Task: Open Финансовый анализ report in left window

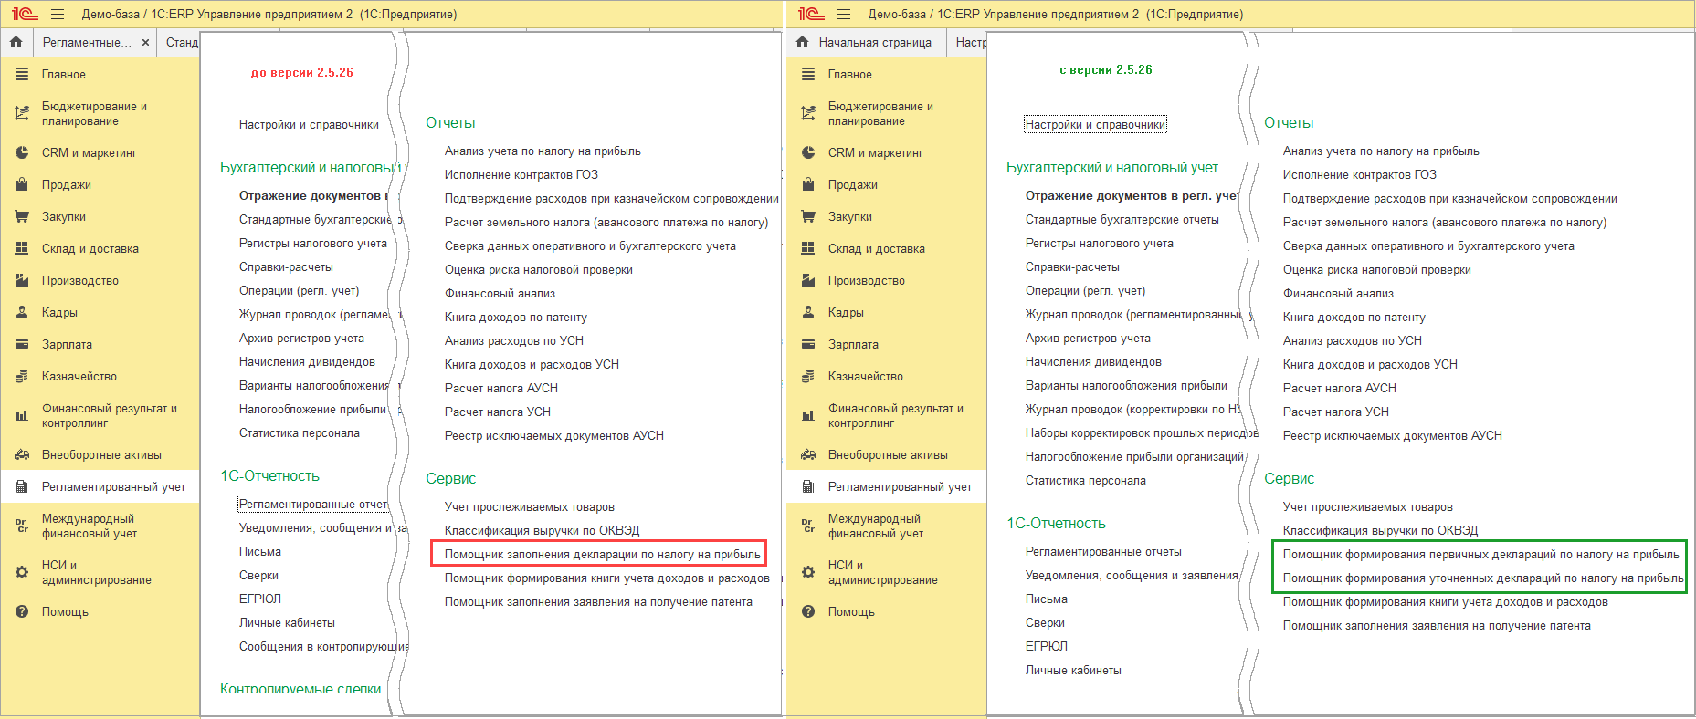Action: coord(500,294)
